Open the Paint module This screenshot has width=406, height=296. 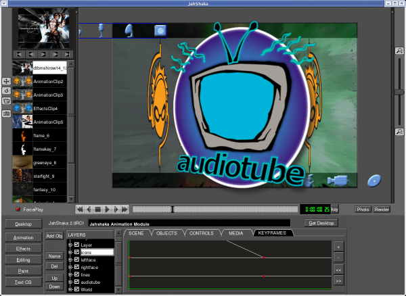[23, 271]
